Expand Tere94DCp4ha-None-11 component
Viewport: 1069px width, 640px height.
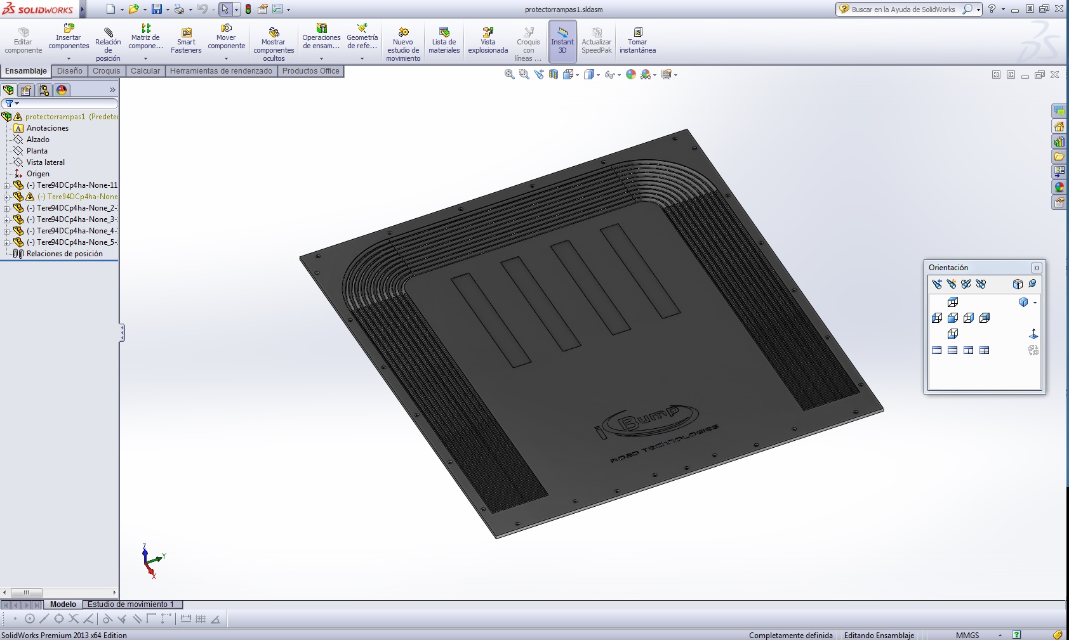pos(6,186)
